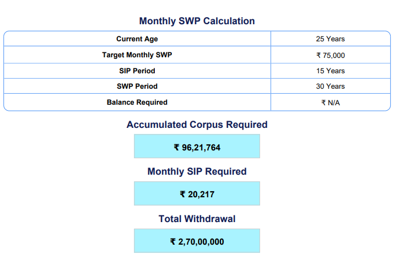This screenshot has width=394, height=259.
Task: Click the 25 Years value cell
Action: [x=331, y=39]
